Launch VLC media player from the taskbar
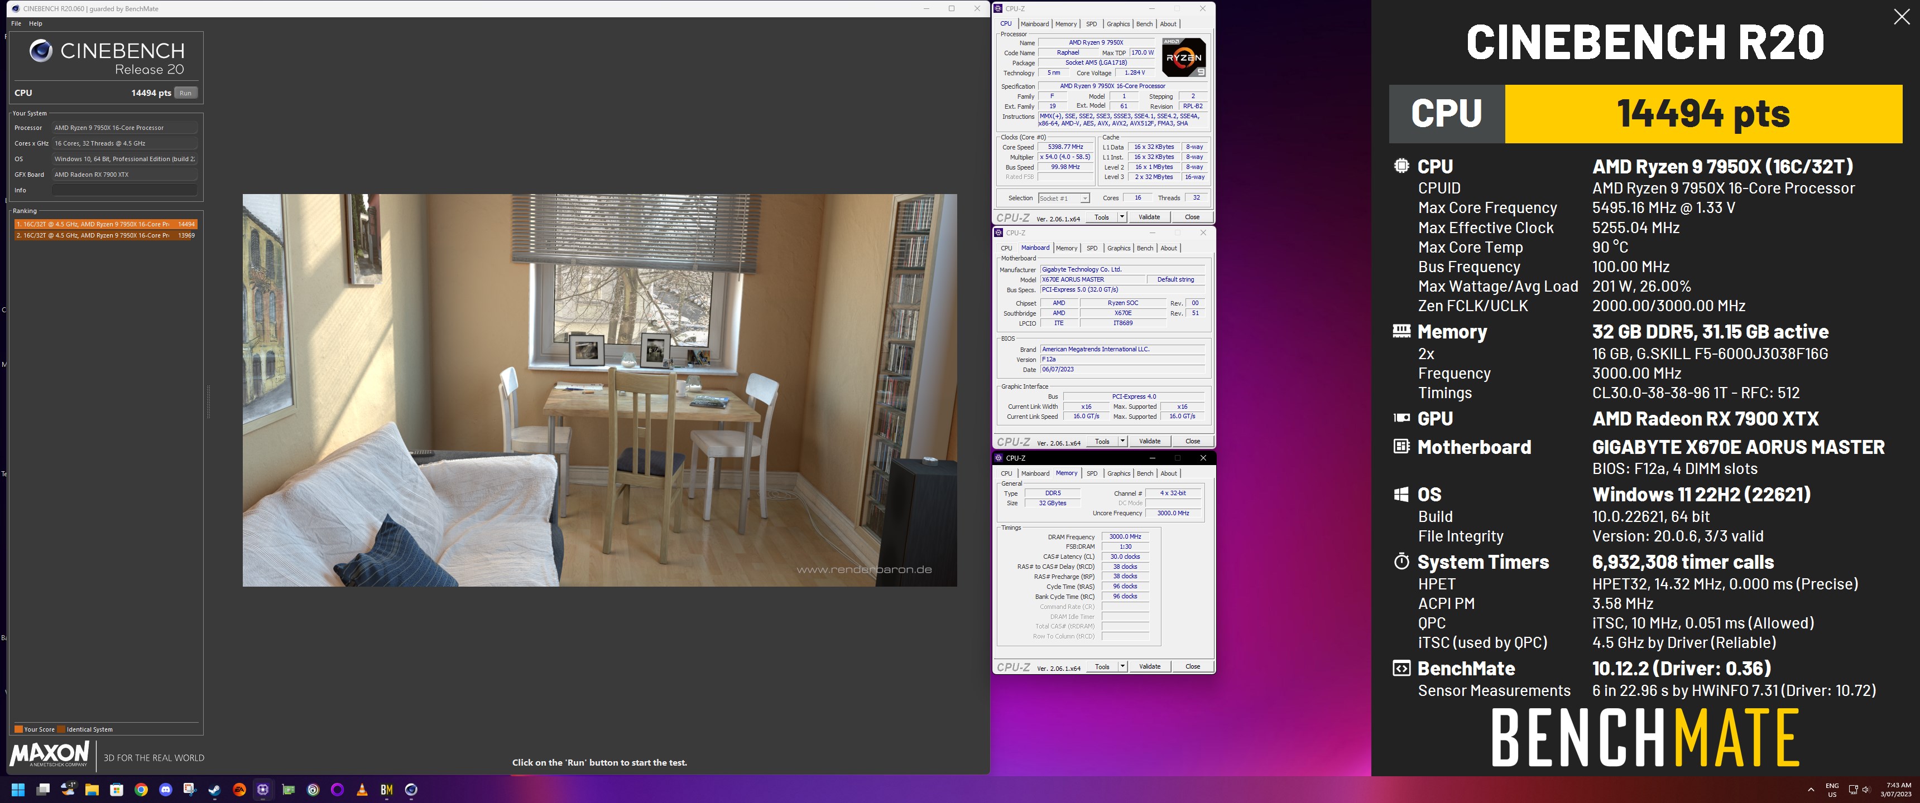 point(362,790)
